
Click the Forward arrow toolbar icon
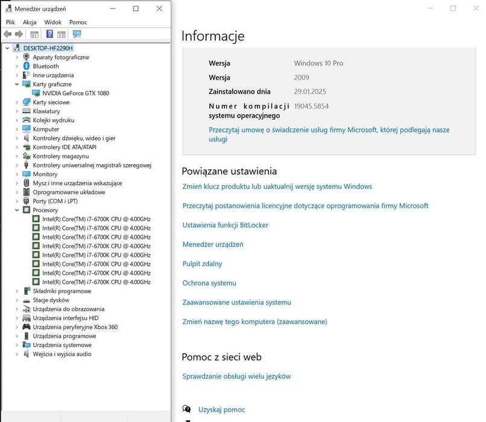click(x=19, y=34)
